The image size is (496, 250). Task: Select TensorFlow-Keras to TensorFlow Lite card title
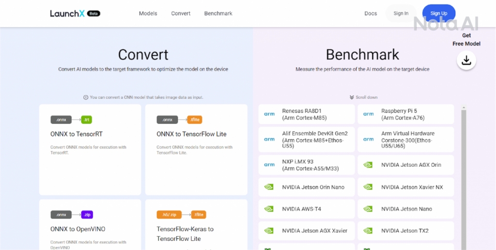(185, 234)
